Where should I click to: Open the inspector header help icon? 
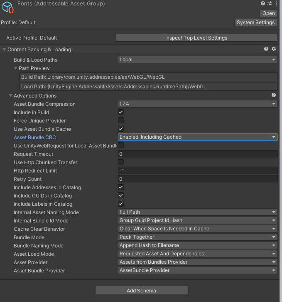[x=263, y=4]
